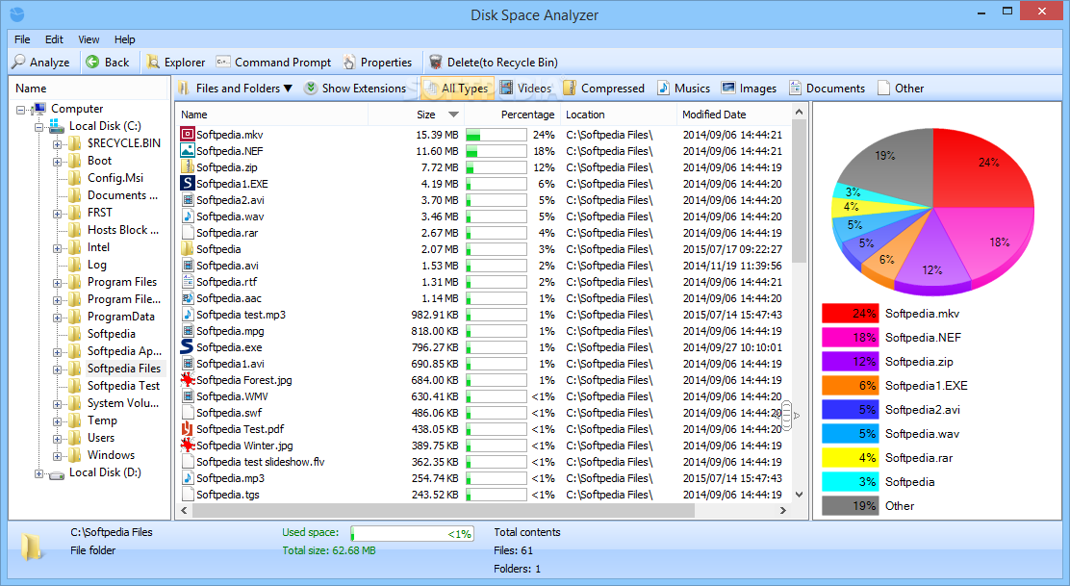Screen dimensions: 1070x586
Task: Open the Files and Folders dropdown
Action: click(x=236, y=88)
